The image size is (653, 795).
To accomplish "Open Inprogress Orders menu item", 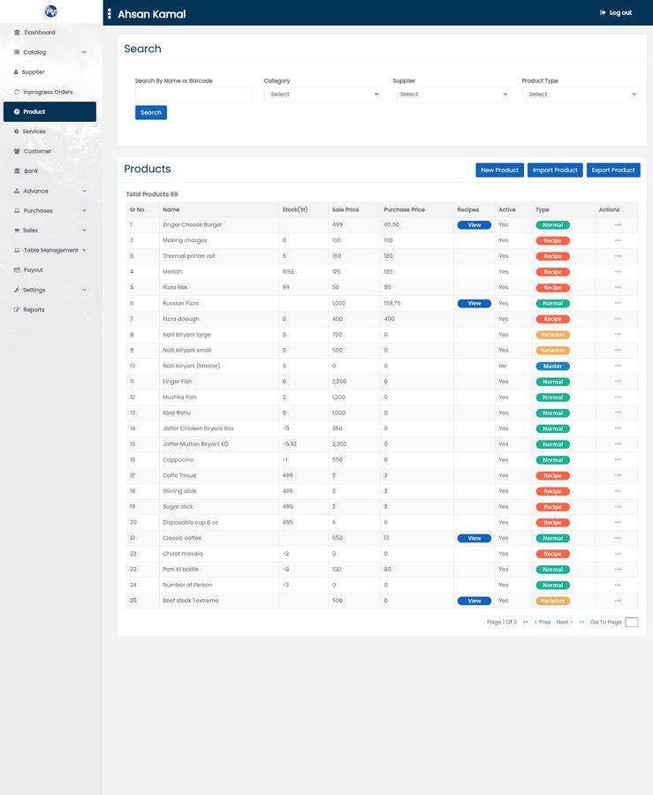I will (49, 92).
